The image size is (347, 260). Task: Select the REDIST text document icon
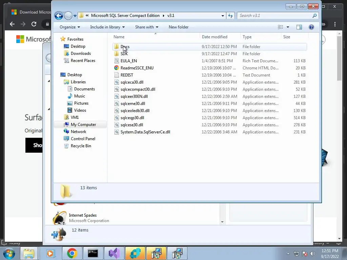pos(117,75)
